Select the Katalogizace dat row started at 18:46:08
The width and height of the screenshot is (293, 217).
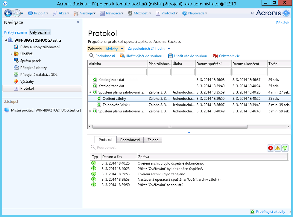[x=189, y=80]
